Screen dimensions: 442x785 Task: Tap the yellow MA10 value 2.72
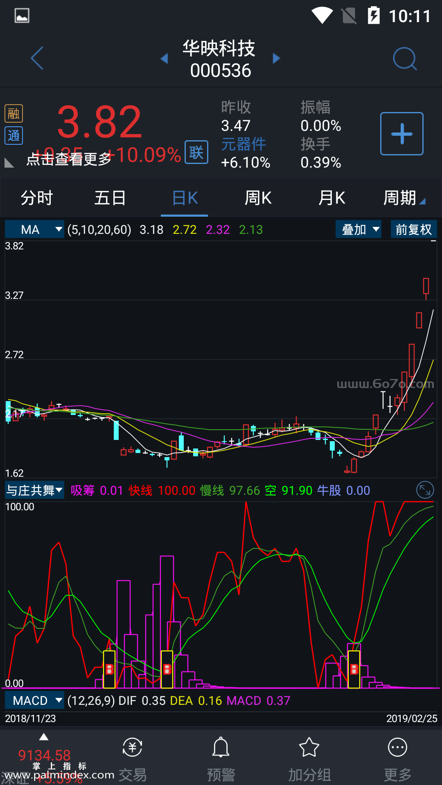click(x=185, y=229)
